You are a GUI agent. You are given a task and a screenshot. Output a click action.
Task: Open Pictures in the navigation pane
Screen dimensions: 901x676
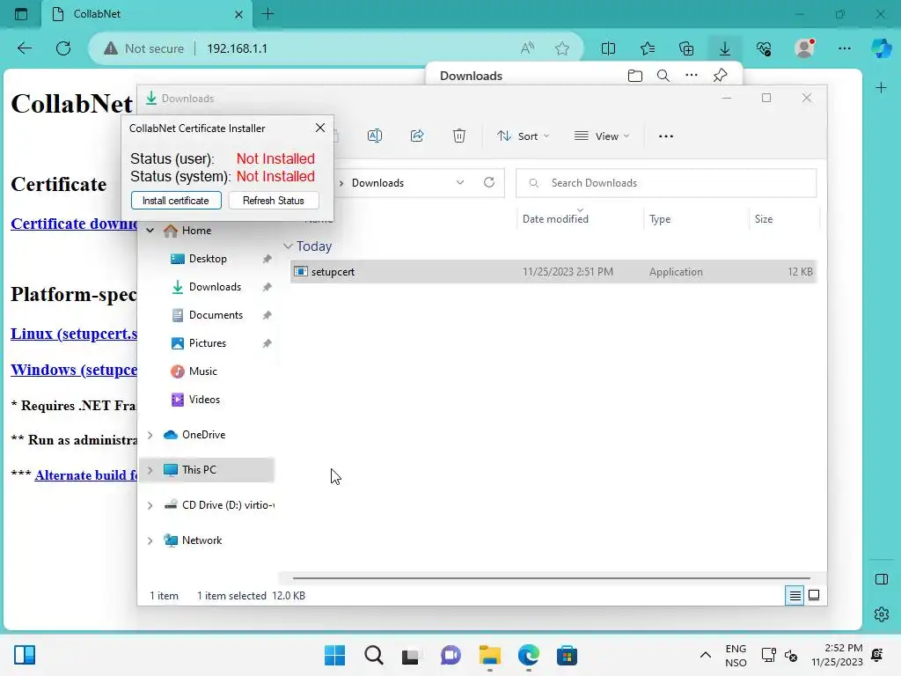click(207, 343)
